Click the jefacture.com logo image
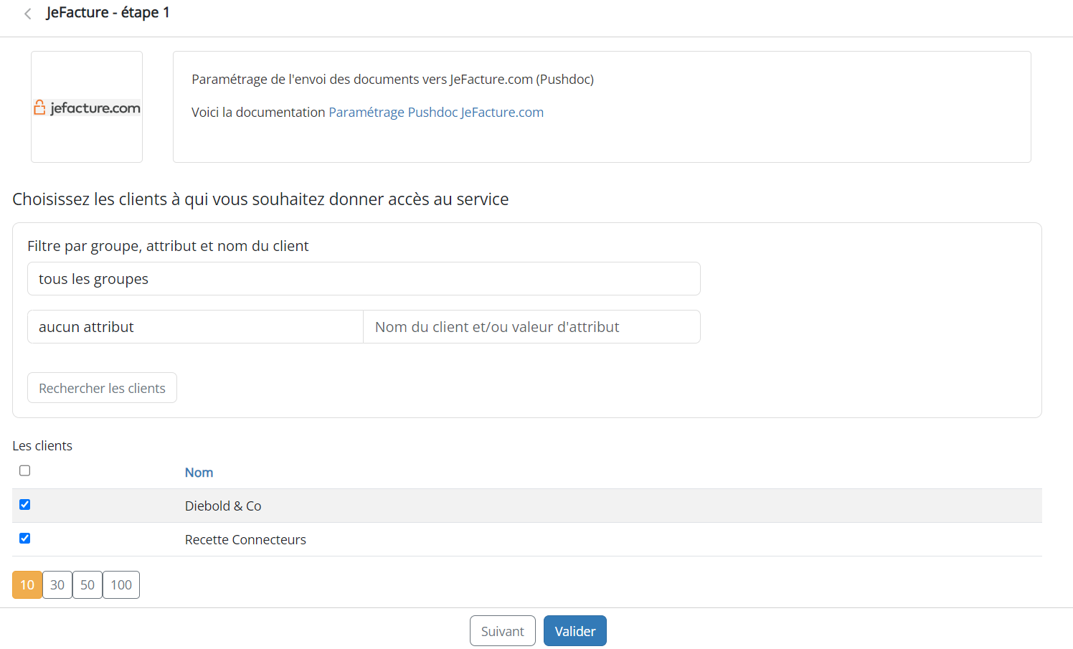The height and width of the screenshot is (649, 1073). (87, 108)
